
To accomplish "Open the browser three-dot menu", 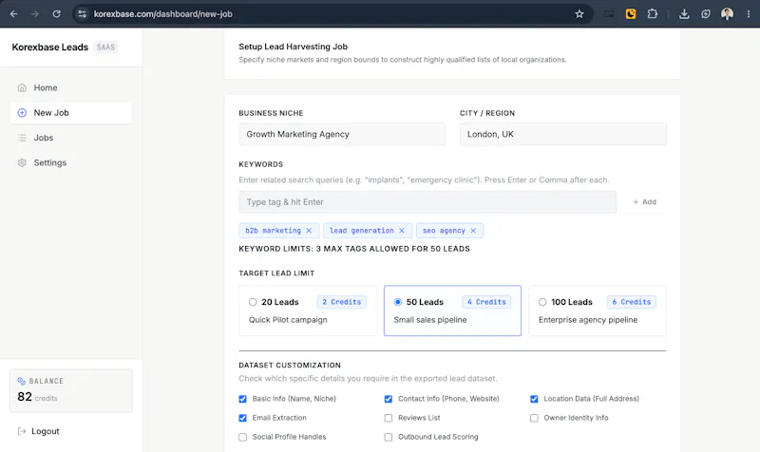I will pos(749,14).
